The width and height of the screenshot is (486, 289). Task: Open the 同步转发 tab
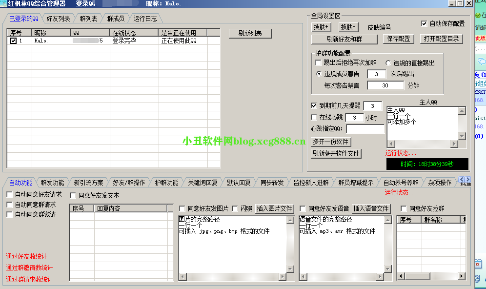click(x=272, y=183)
